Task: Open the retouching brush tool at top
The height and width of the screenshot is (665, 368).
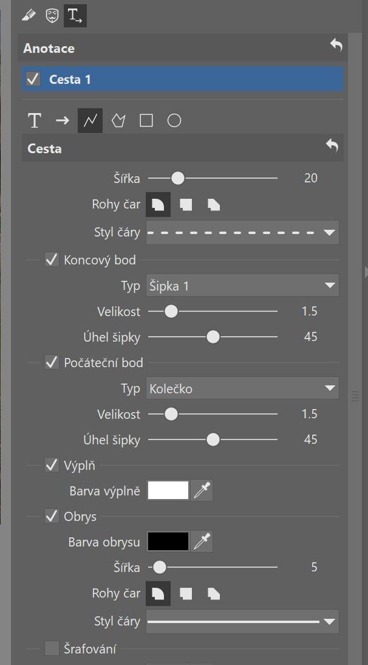Action: pyautogui.click(x=29, y=16)
